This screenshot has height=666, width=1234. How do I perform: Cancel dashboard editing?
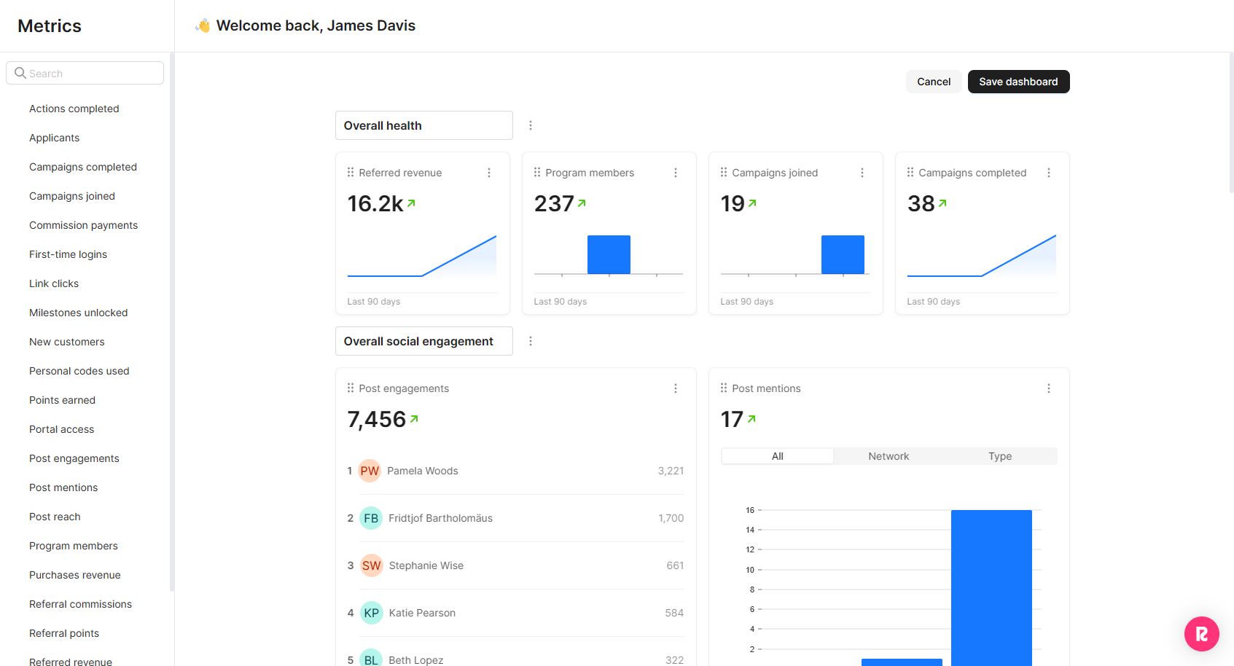(x=934, y=82)
